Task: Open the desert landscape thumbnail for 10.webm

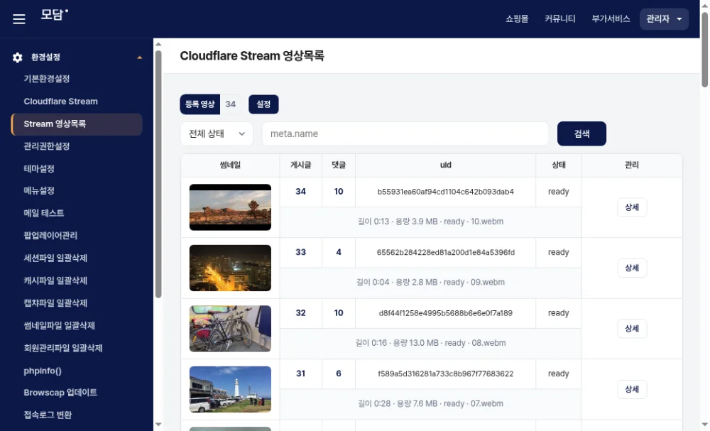Action: click(231, 207)
